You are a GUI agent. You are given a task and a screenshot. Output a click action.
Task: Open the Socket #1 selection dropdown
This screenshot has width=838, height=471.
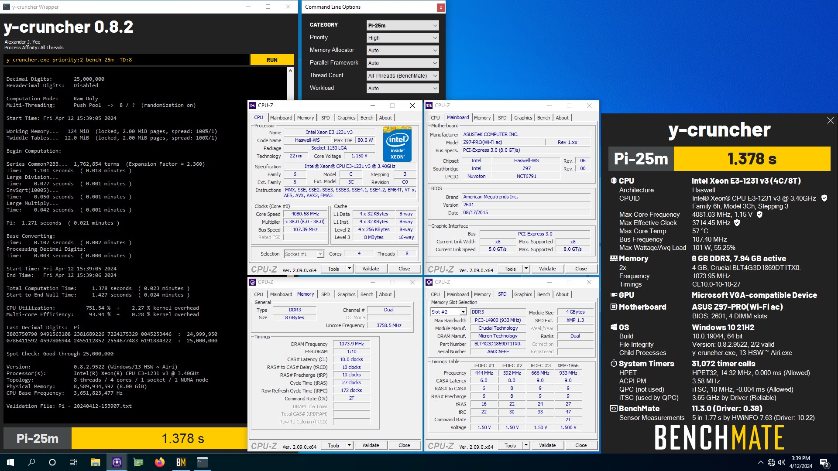pyautogui.click(x=304, y=254)
